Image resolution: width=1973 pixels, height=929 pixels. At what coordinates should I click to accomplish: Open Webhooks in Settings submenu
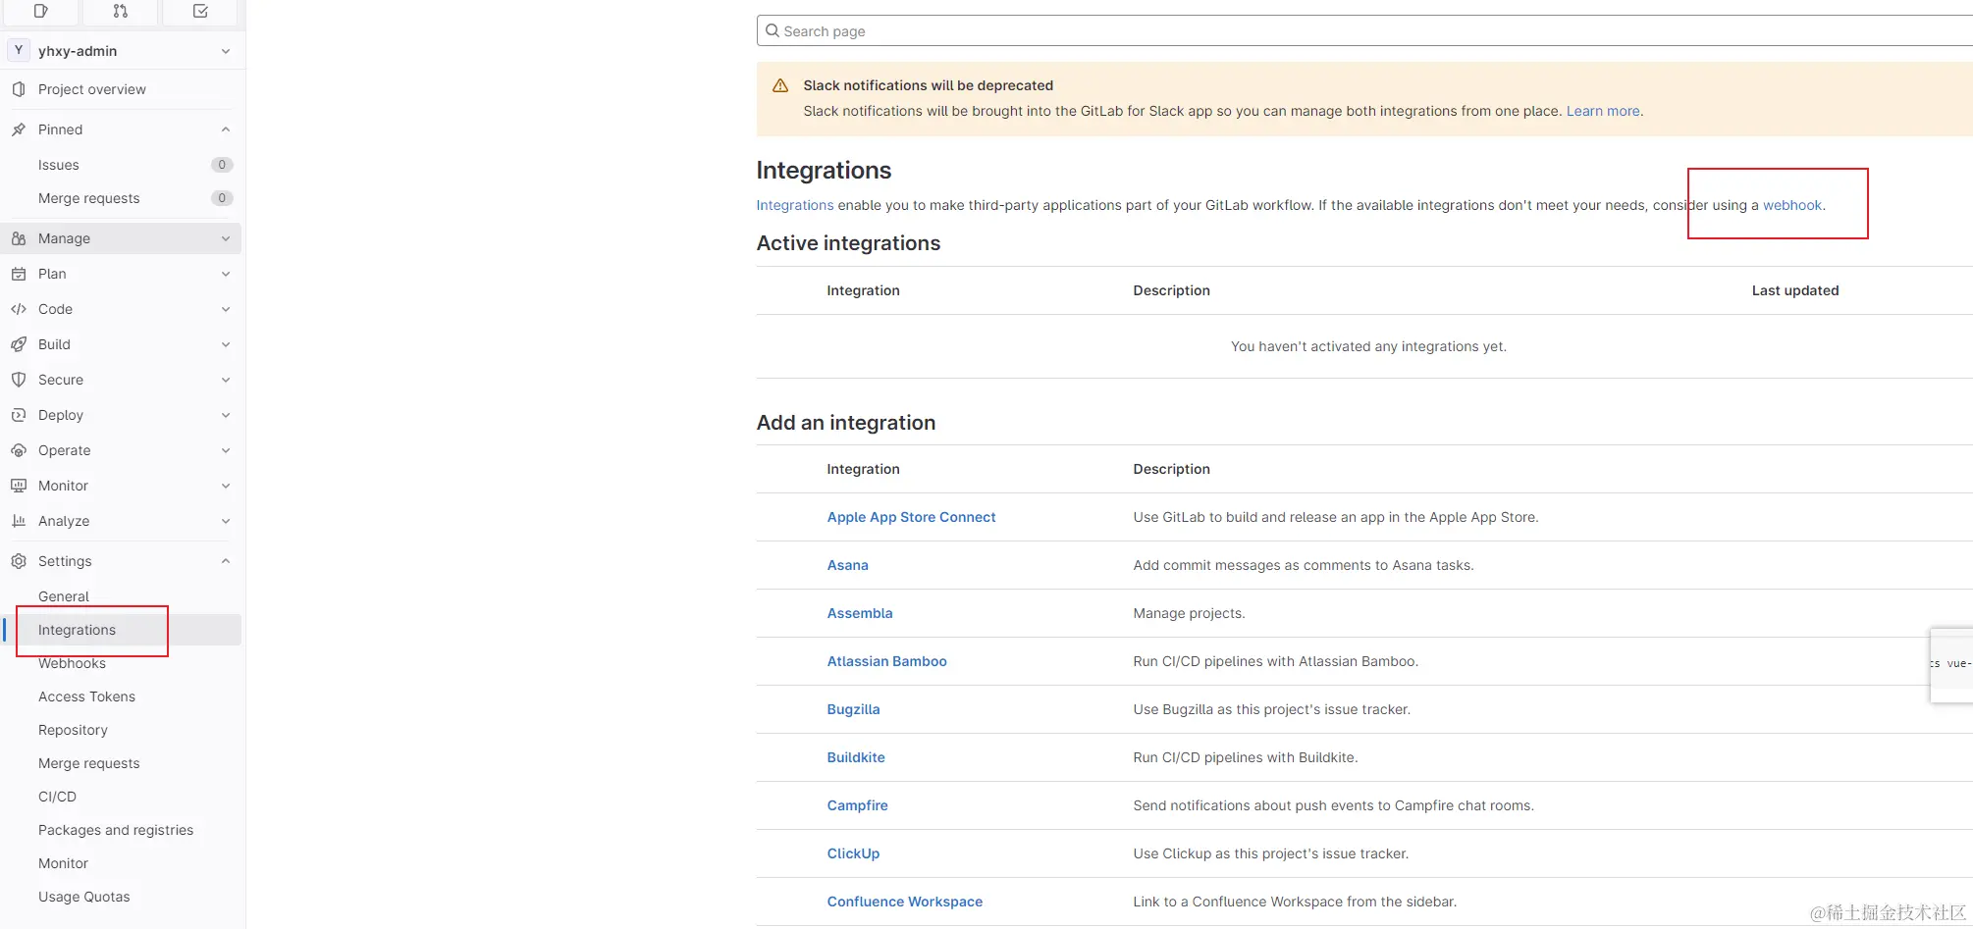coord(72,664)
